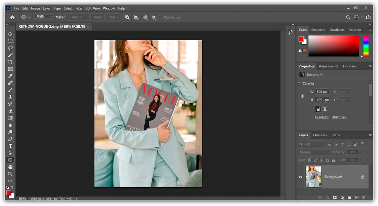The image size is (378, 206).
Task: Select the Clone Stamp tool
Action: [x=10, y=97]
